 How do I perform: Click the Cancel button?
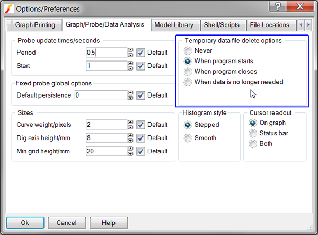coord(67,223)
